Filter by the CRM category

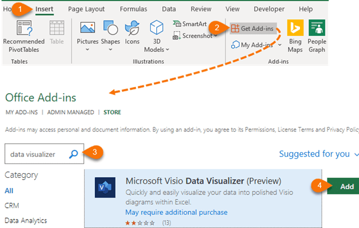12,205
